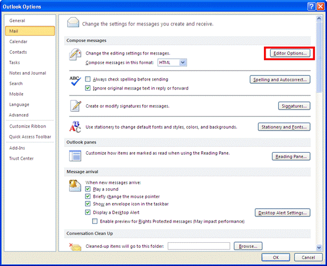Open the HTML compose format dropdown
Screen dimensions: 327x266
(x=183, y=62)
